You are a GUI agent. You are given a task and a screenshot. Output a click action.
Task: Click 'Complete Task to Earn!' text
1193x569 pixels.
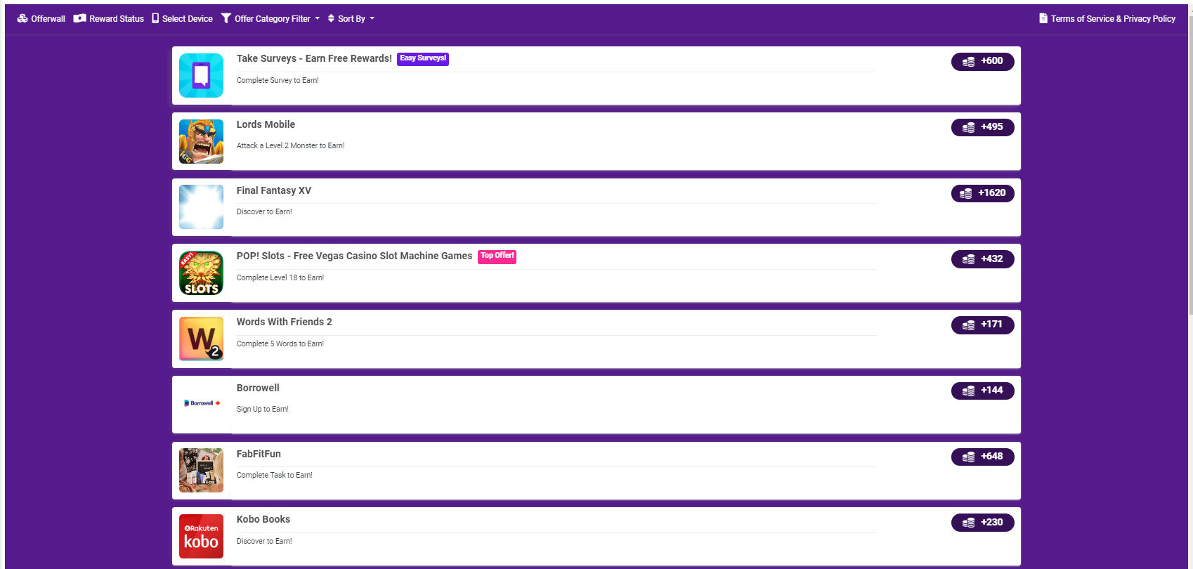(275, 475)
